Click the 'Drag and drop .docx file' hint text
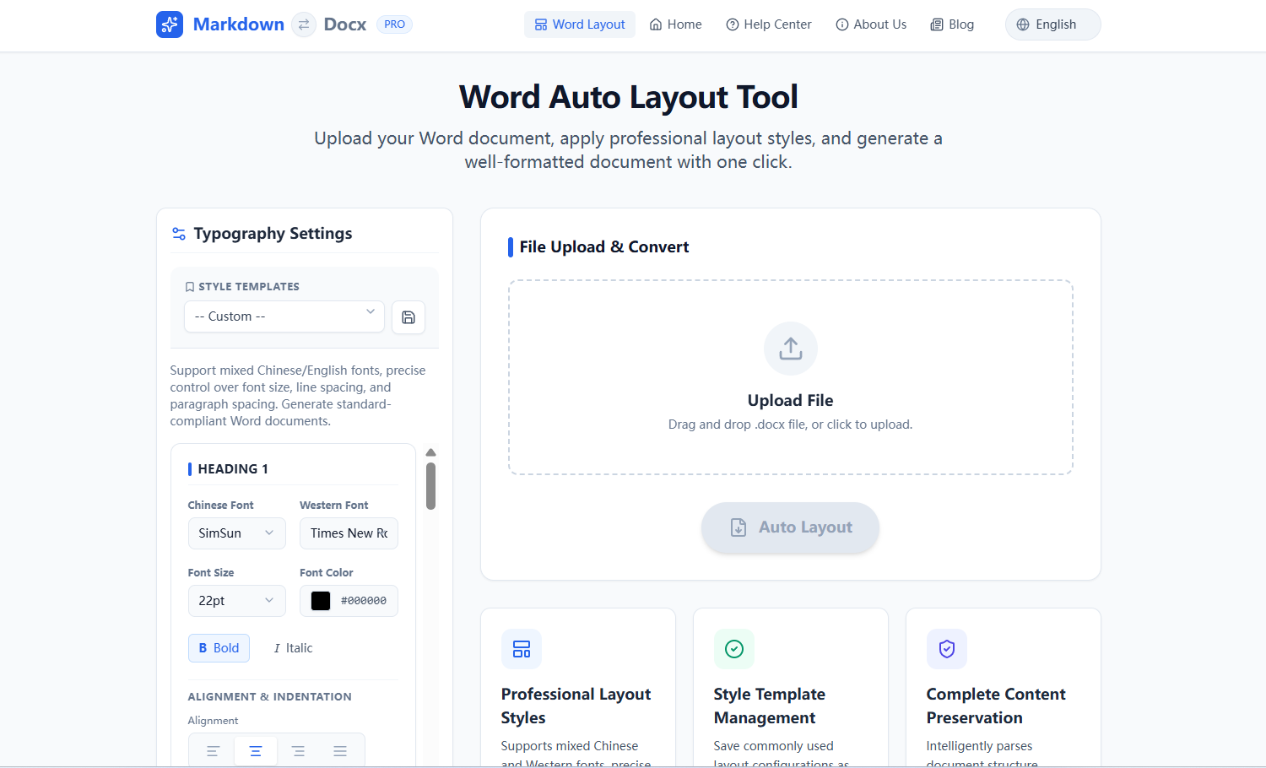 coord(791,425)
